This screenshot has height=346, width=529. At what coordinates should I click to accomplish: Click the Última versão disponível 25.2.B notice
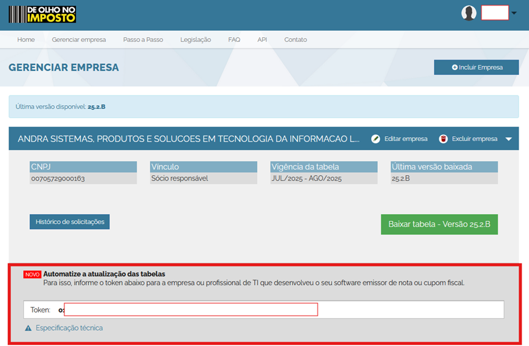(x=263, y=106)
